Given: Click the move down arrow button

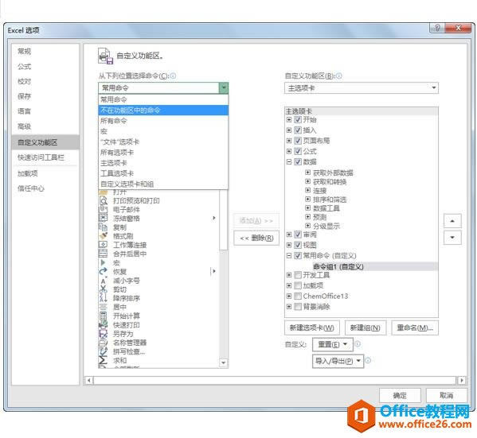Looking at the screenshot, I should pyautogui.click(x=452, y=237).
